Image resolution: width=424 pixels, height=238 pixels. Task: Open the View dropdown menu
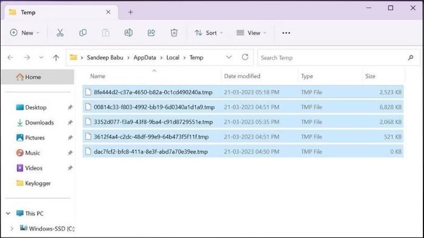[x=251, y=33]
